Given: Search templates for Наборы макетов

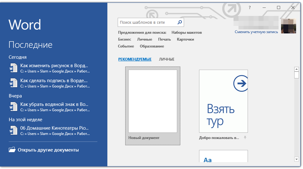Looking at the screenshot, I should point(187,32).
